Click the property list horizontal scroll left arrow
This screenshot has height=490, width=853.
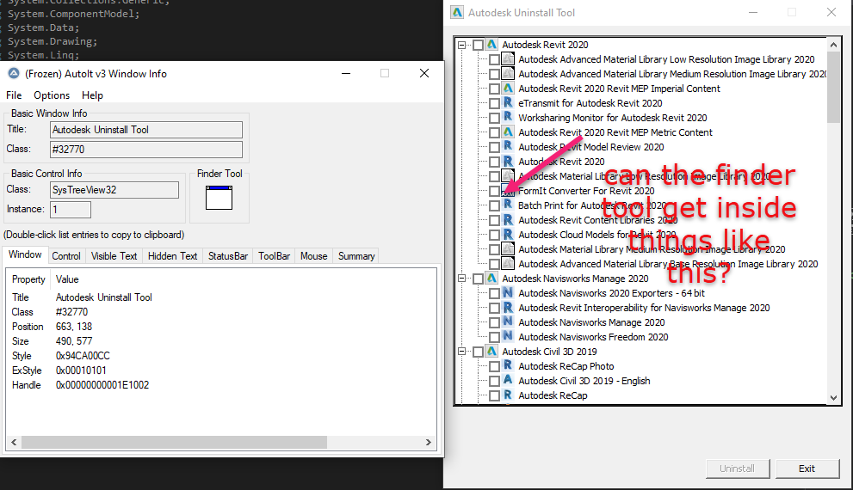[14, 442]
